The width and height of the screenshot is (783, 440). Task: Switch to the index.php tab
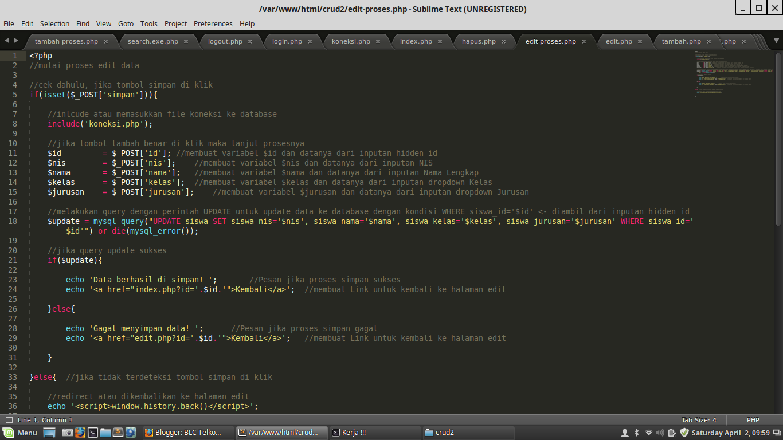tap(416, 41)
